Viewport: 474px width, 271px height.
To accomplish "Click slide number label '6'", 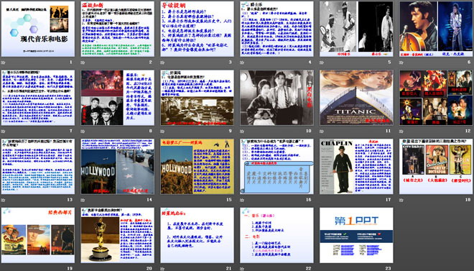I will [469, 63].
